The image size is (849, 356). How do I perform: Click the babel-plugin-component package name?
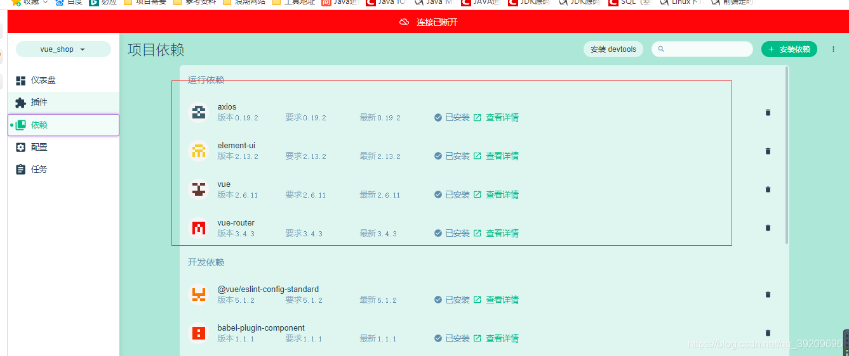(x=261, y=328)
